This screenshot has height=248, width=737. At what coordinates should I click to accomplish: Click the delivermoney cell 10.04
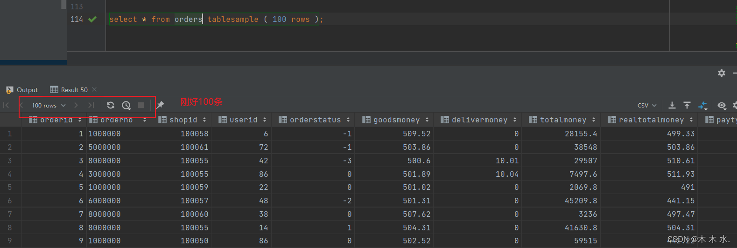point(478,174)
